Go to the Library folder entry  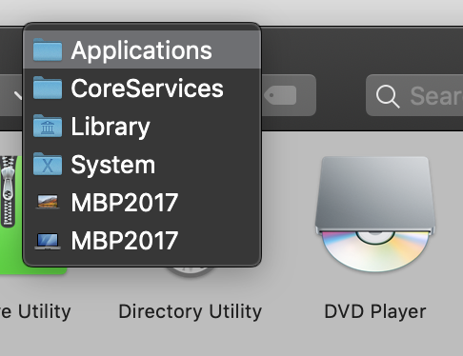[x=142, y=127]
